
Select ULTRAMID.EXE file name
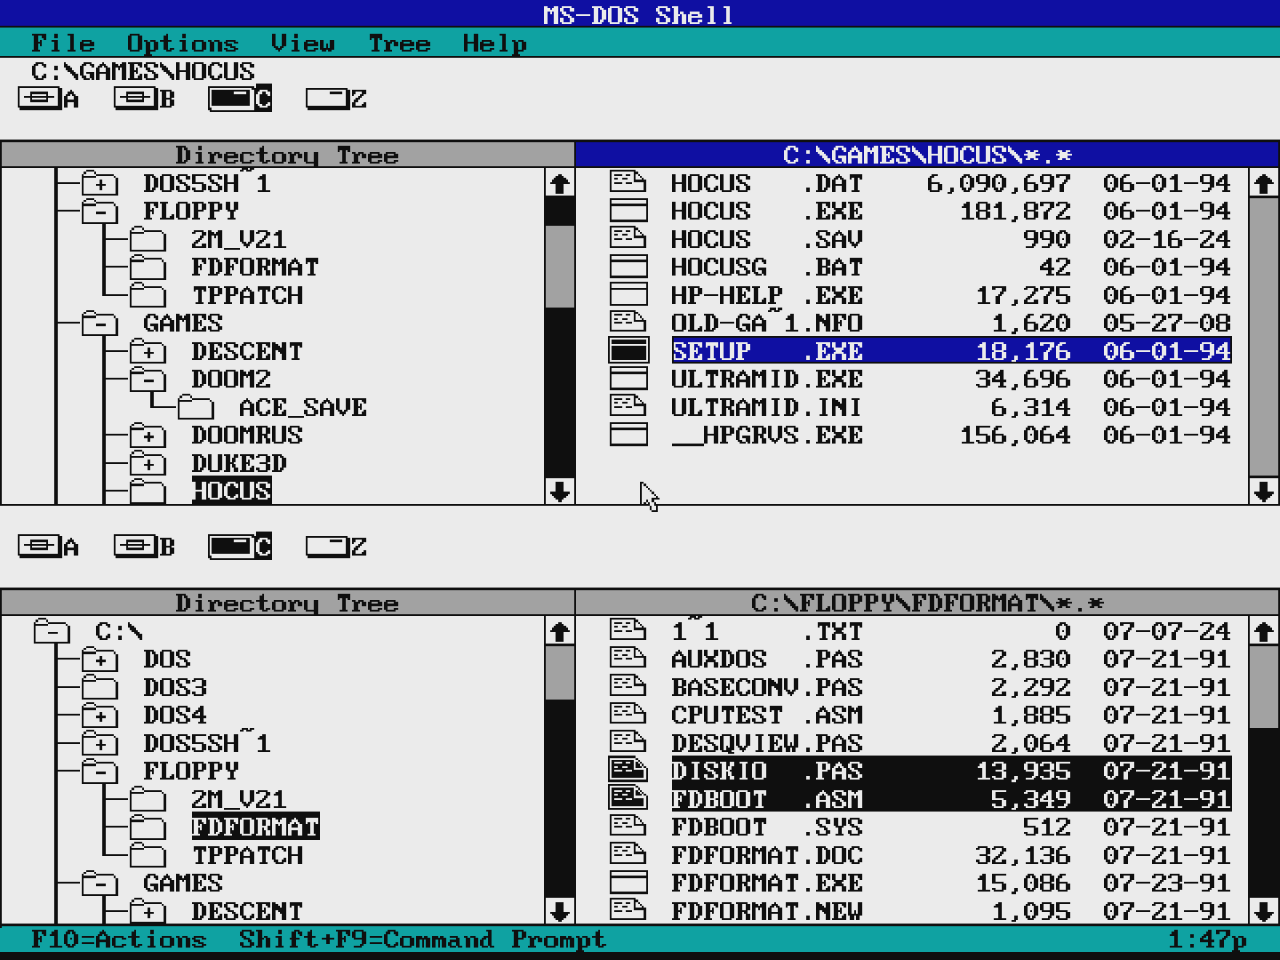[x=767, y=379]
